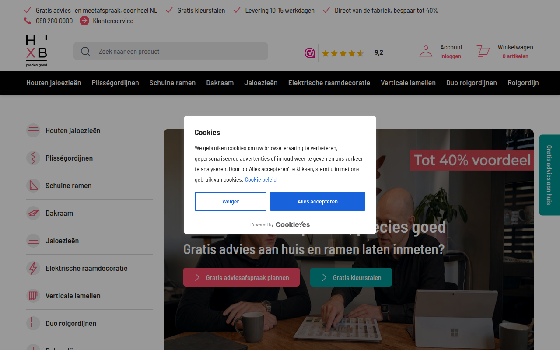The width and height of the screenshot is (560, 350).
Task: Open Houten jaloezieën in top navigation bar
Action: pyautogui.click(x=54, y=83)
